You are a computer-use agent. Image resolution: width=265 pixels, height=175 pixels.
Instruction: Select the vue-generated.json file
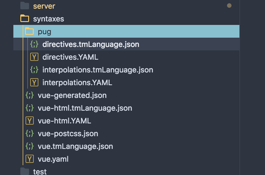tap(72, 95)
